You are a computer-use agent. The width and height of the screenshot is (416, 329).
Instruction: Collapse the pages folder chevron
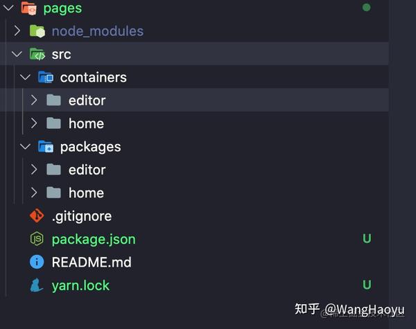(8, 8)
